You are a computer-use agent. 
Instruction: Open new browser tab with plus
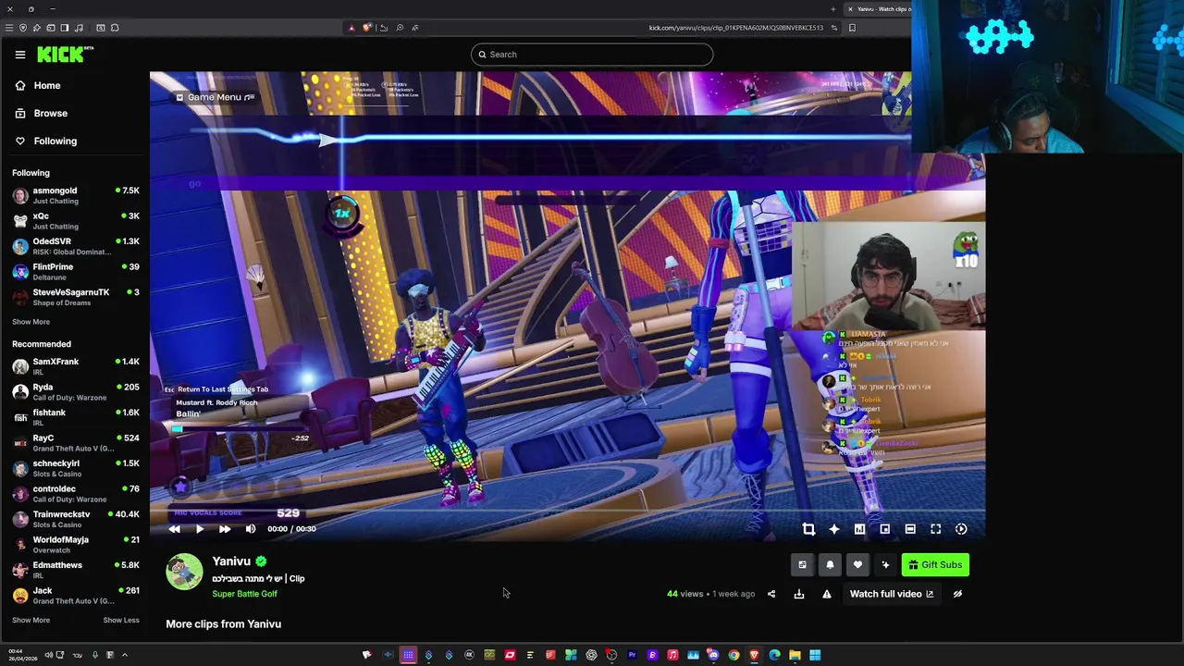click(833, 9)
